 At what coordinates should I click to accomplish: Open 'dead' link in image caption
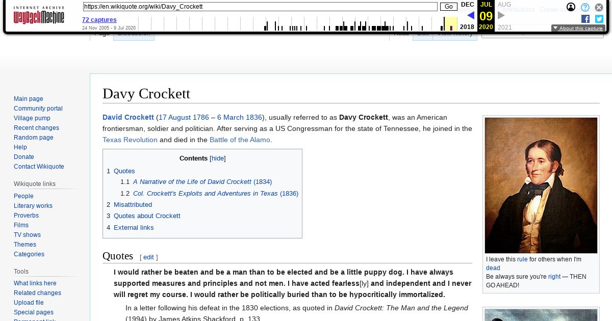coord(493,268)
